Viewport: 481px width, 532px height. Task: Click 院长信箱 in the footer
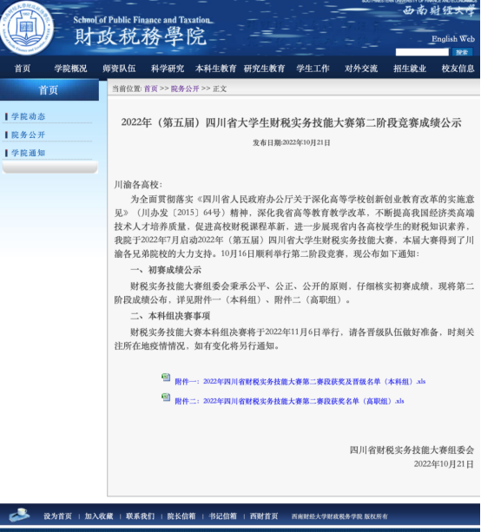181,516
